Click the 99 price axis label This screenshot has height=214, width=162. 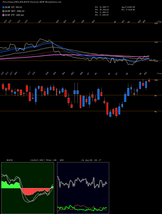[x=155, y=96]
